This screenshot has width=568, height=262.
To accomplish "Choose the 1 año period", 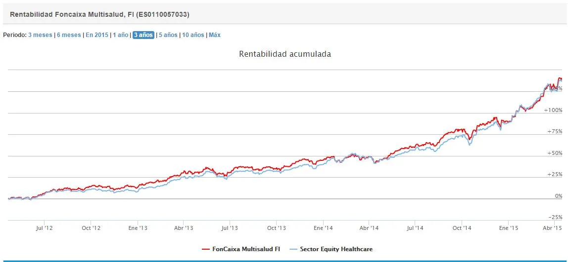I will click(121, 35).
